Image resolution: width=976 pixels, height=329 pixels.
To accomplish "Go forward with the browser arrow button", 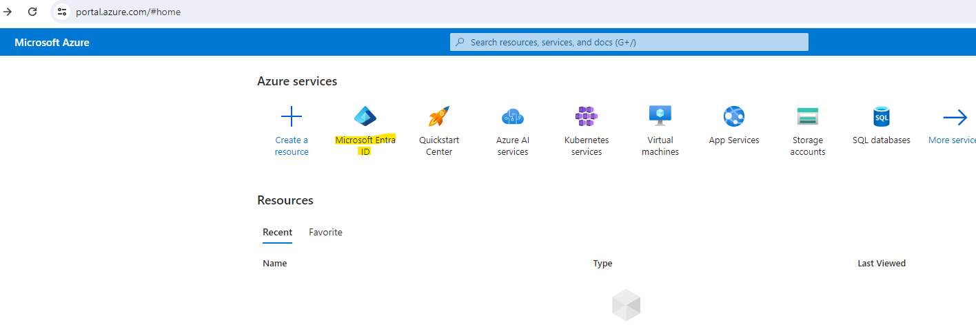I will click(8, 12).
